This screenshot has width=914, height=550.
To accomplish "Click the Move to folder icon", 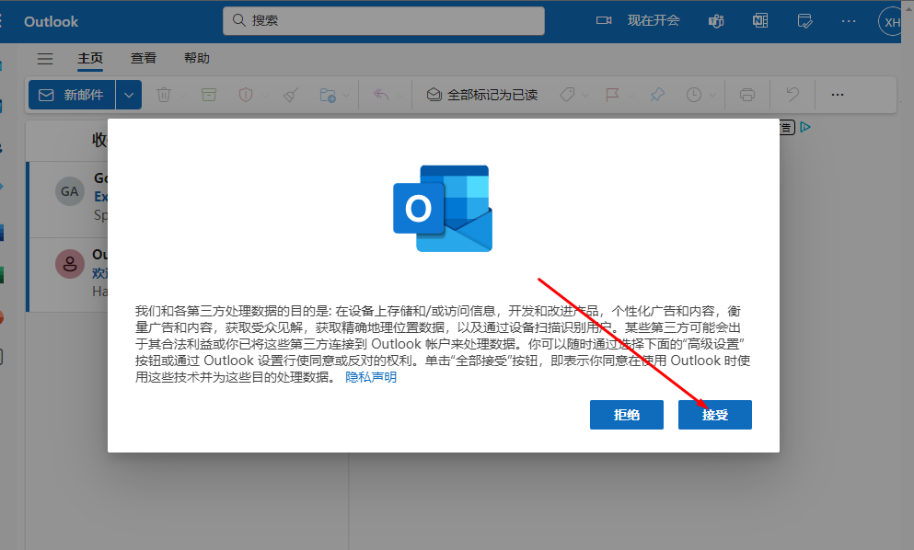I will [328, 95].
